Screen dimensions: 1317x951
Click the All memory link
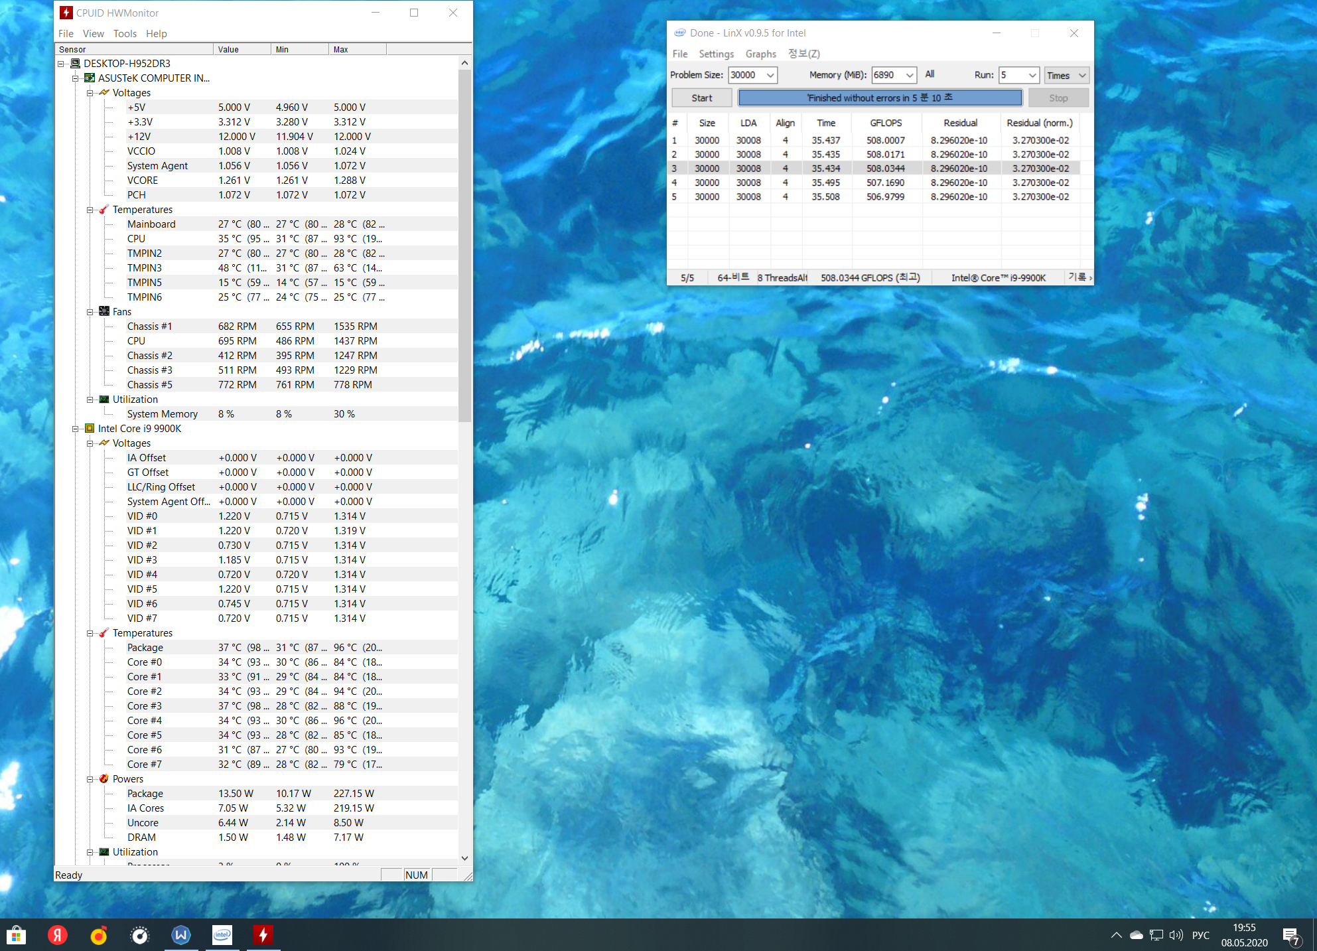pyautogui.click(x=930, y=74)
